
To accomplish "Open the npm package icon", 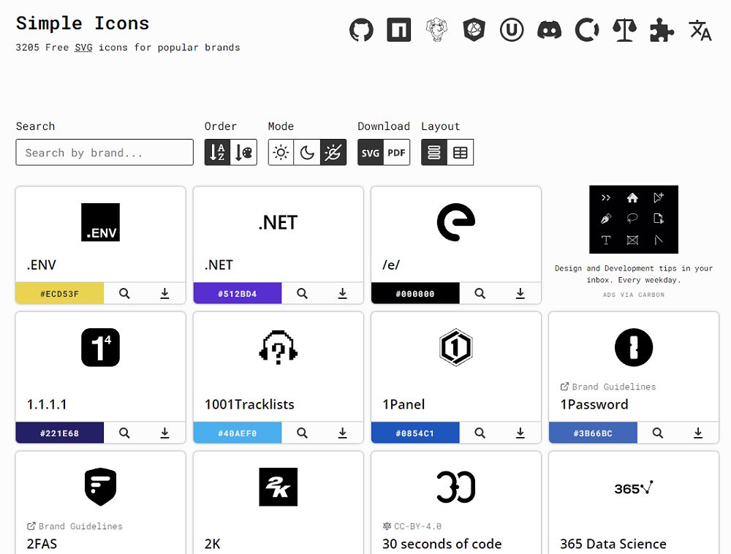I will (x=399, y=30).
